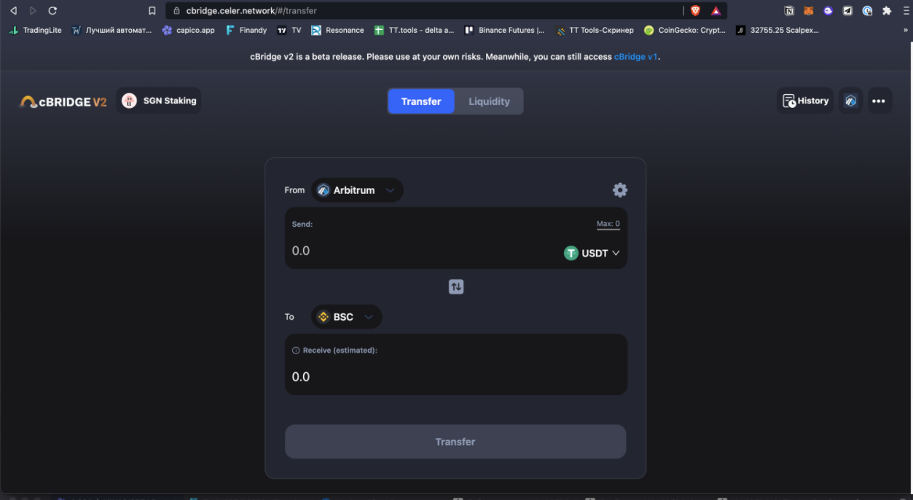Go back to the previous page
913x500 pixels.
point(13,11)
